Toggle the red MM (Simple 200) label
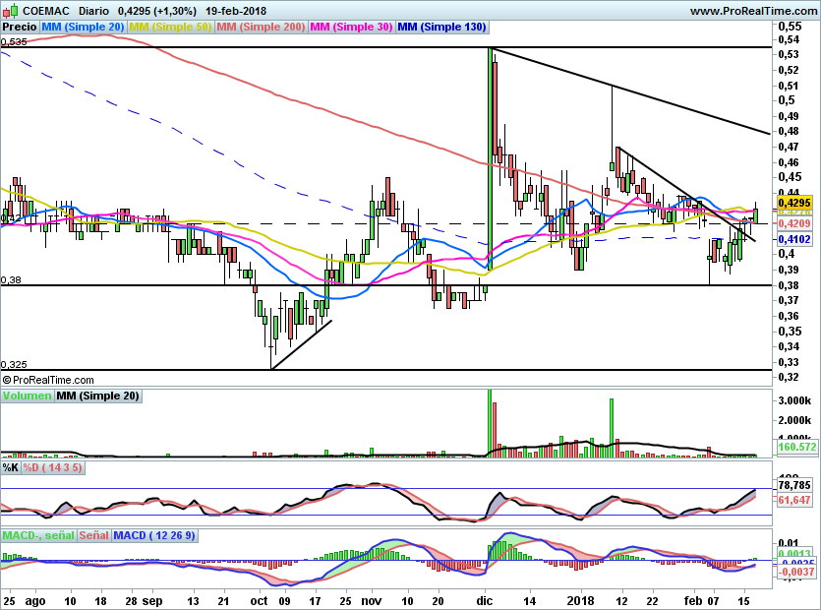This screenshot has height=610, width=821. tap(261, 27)
